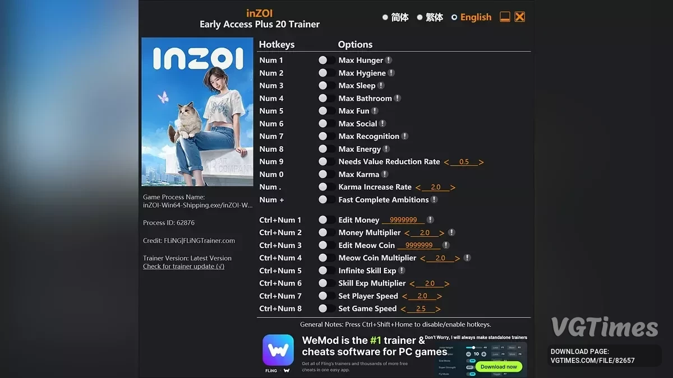Decrease Needs Value Reduction Rate with left arrow

[x=446, y=162]
